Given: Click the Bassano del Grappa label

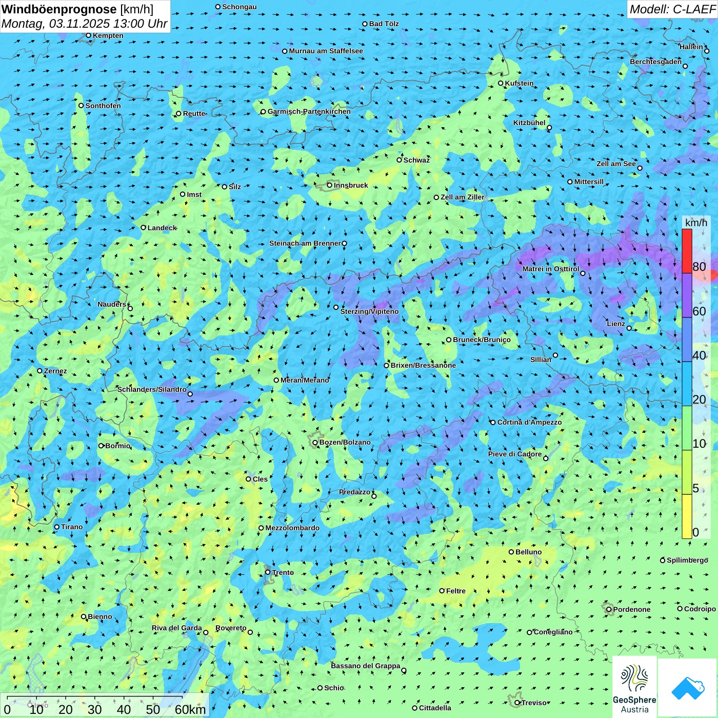Looking at the screenshot, I should point(366,666).
